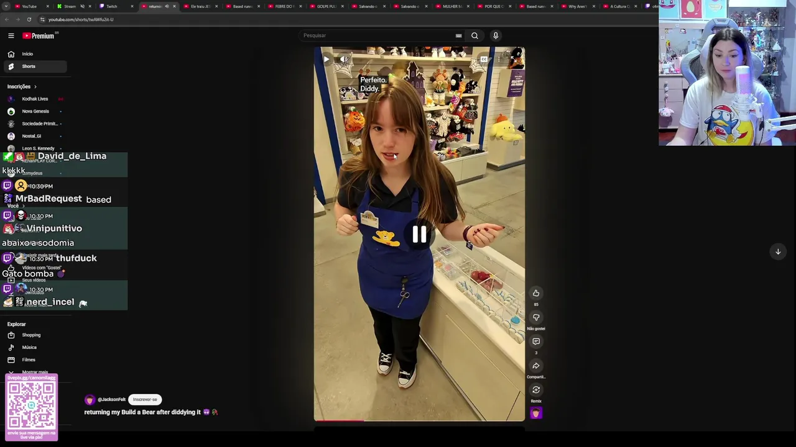
Task: Open comments for the short
Action: click(536, 341)
